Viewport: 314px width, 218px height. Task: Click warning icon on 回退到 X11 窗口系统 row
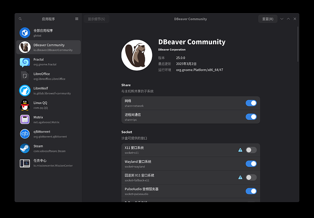point(240,178)
